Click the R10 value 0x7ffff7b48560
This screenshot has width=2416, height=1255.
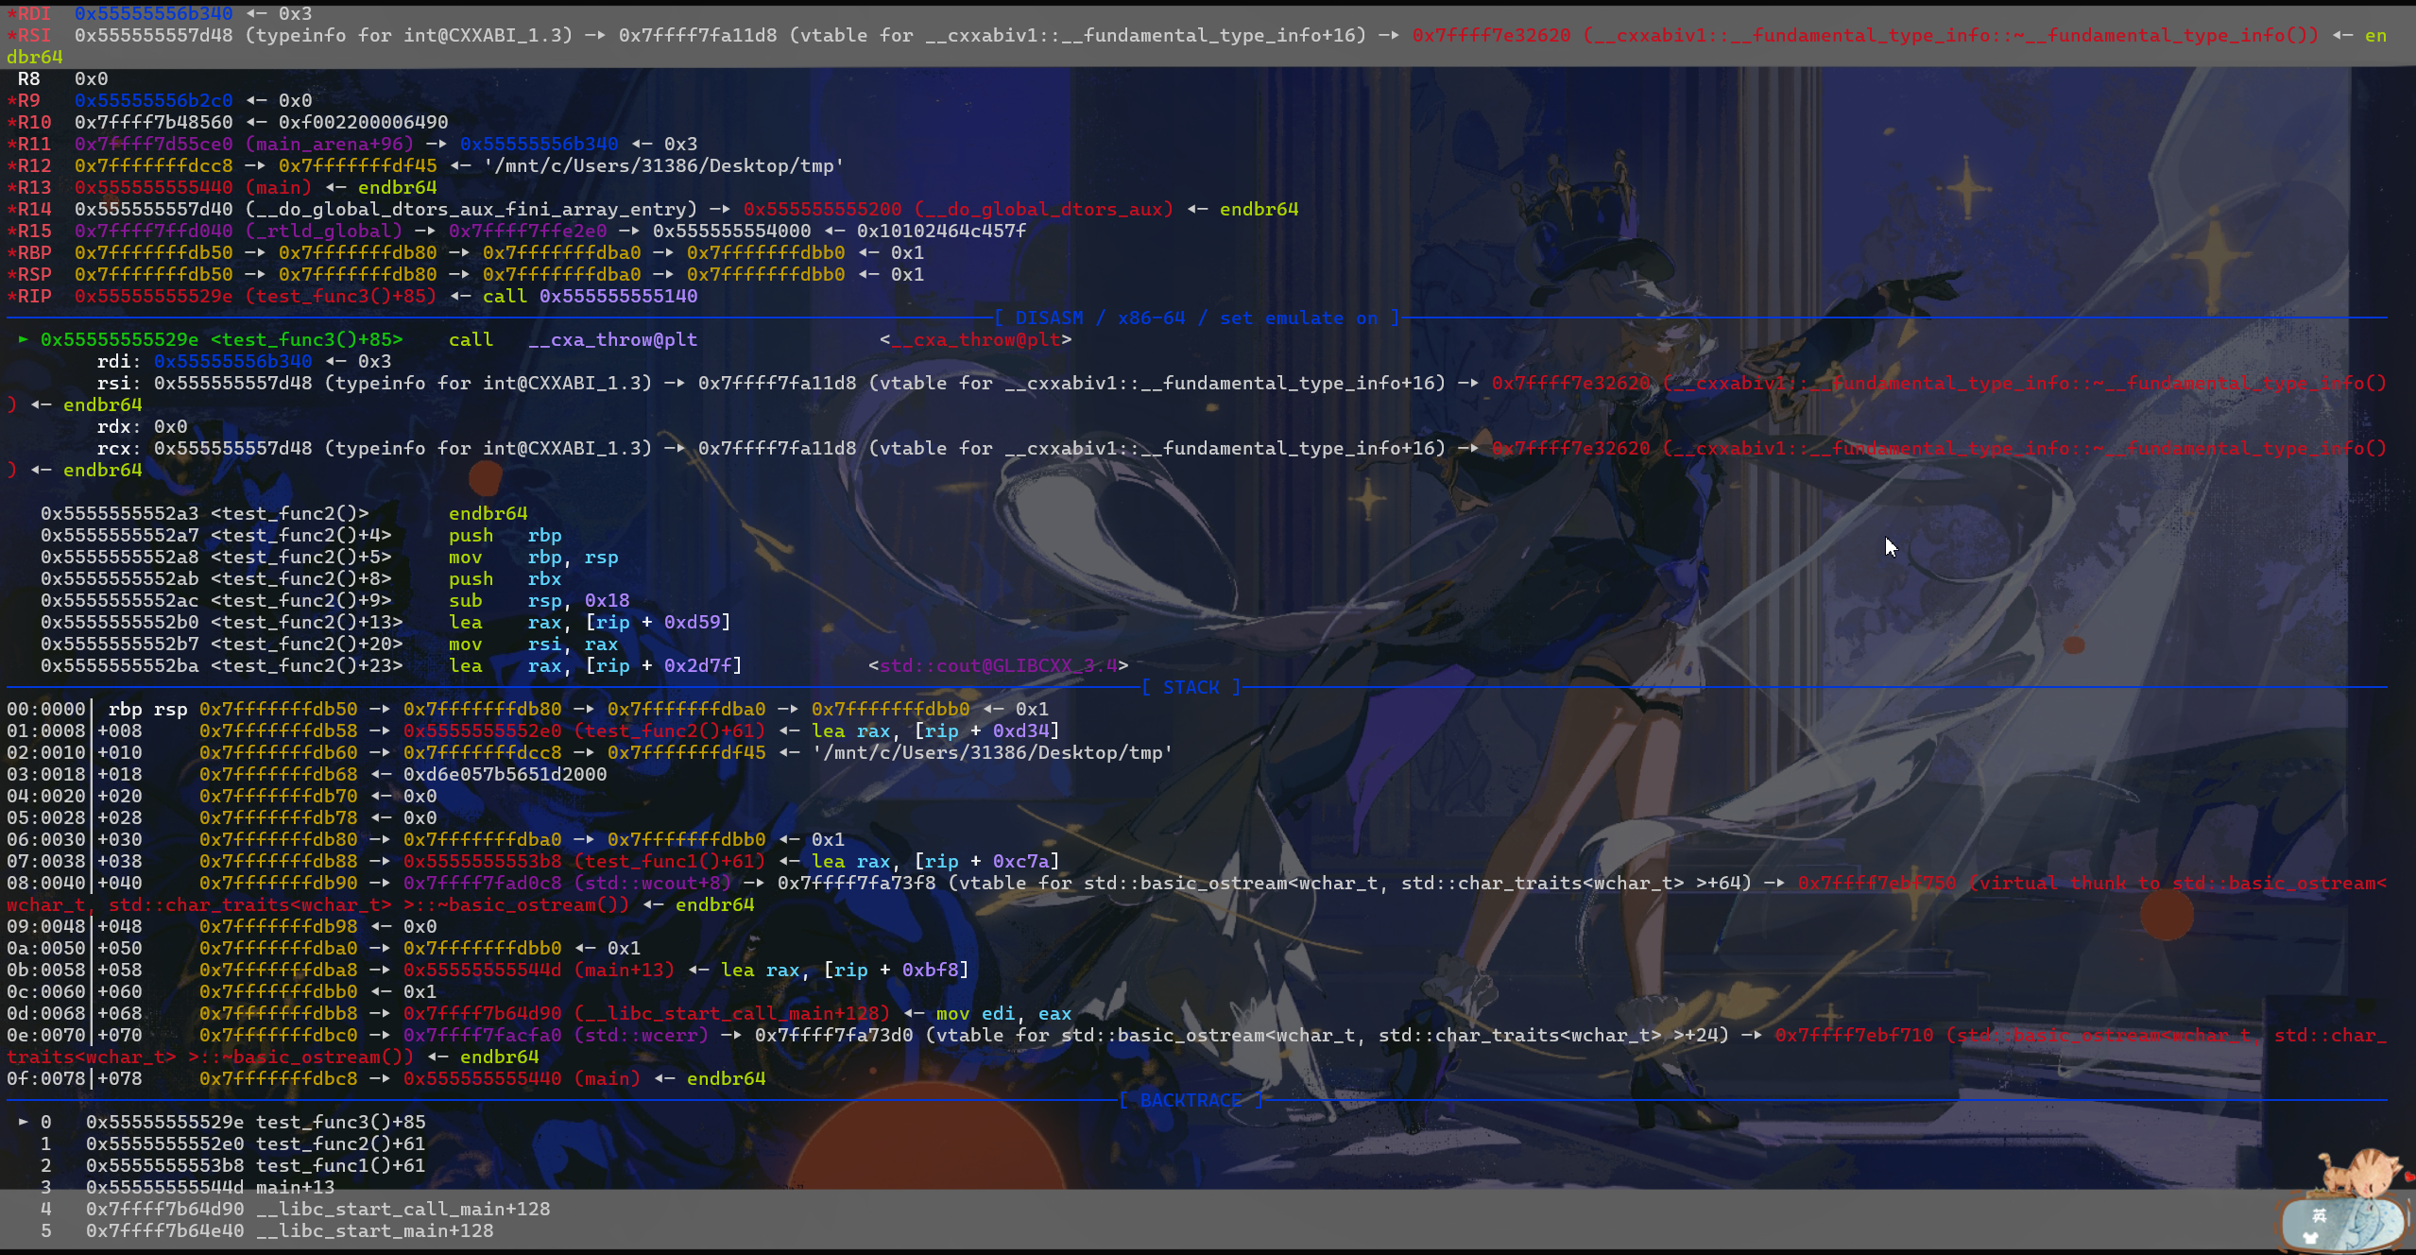click(x=153, y=122)
